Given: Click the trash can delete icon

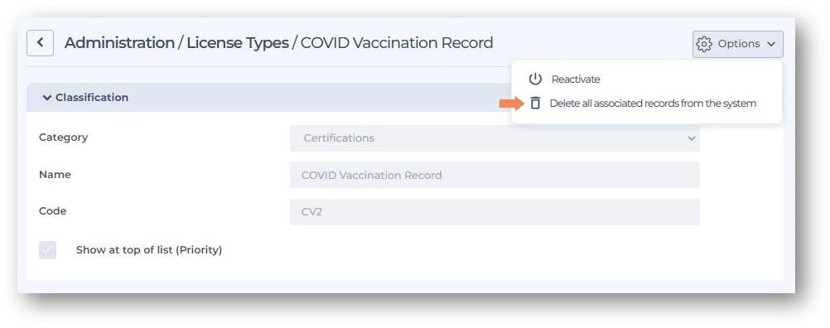Looking at the screenshot, I should click(x=536, y=104).
